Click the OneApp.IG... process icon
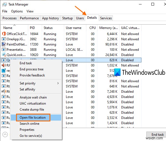The image size is (166, 141). pyautogui.click(x=4, y=39)
